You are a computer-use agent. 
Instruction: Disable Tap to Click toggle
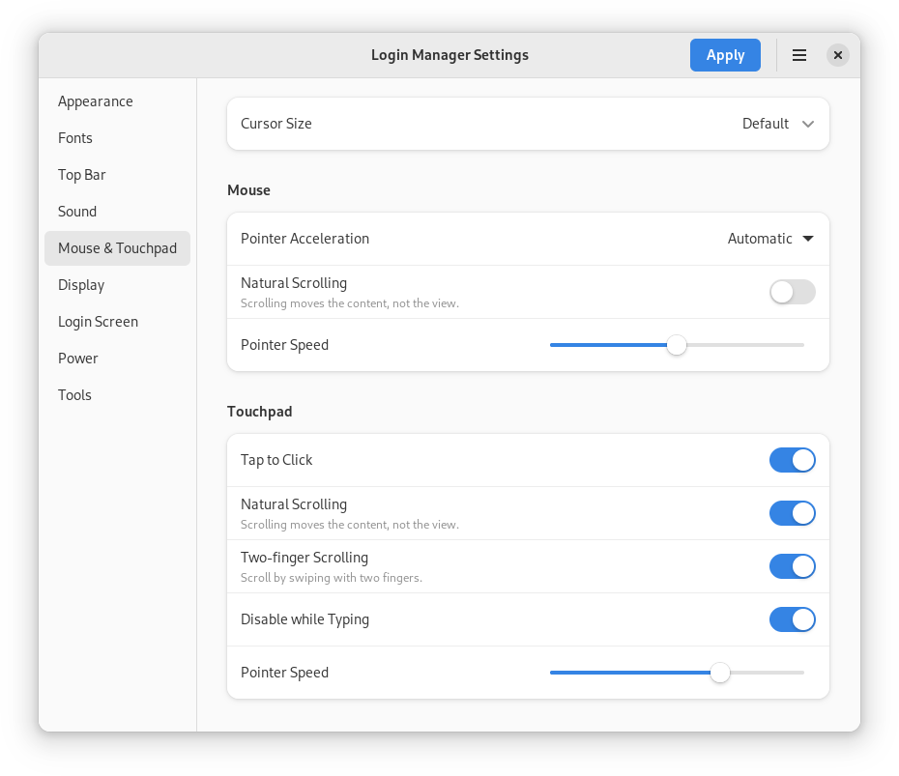[x=792, y=460]
